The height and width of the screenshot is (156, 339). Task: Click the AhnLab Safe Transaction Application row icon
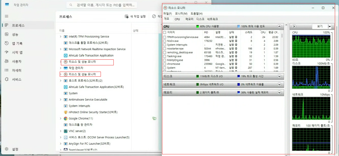coord(66,55)
